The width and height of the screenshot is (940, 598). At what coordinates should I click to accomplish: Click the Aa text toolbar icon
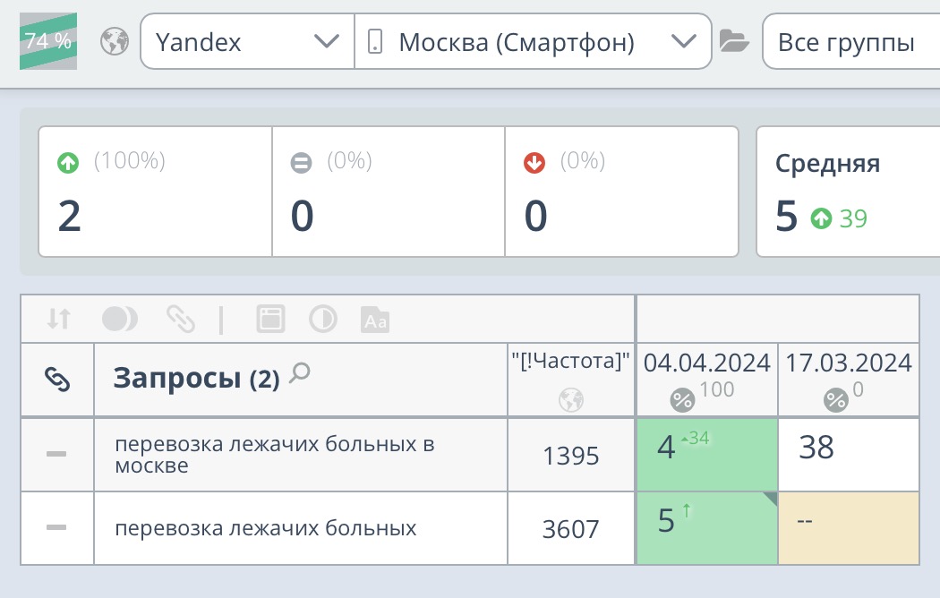click(374, 319)
